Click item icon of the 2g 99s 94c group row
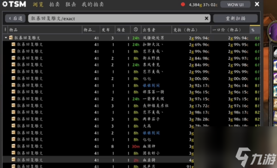This screenshot has width=277, height=168. [11, 37]
